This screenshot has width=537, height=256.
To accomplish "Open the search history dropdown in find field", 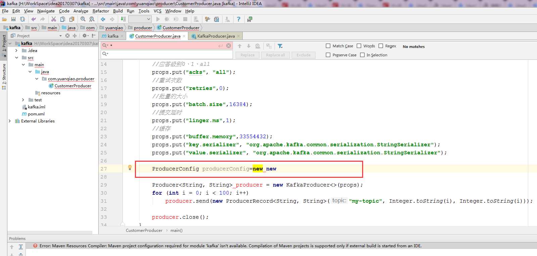I will tap(105, 46).
